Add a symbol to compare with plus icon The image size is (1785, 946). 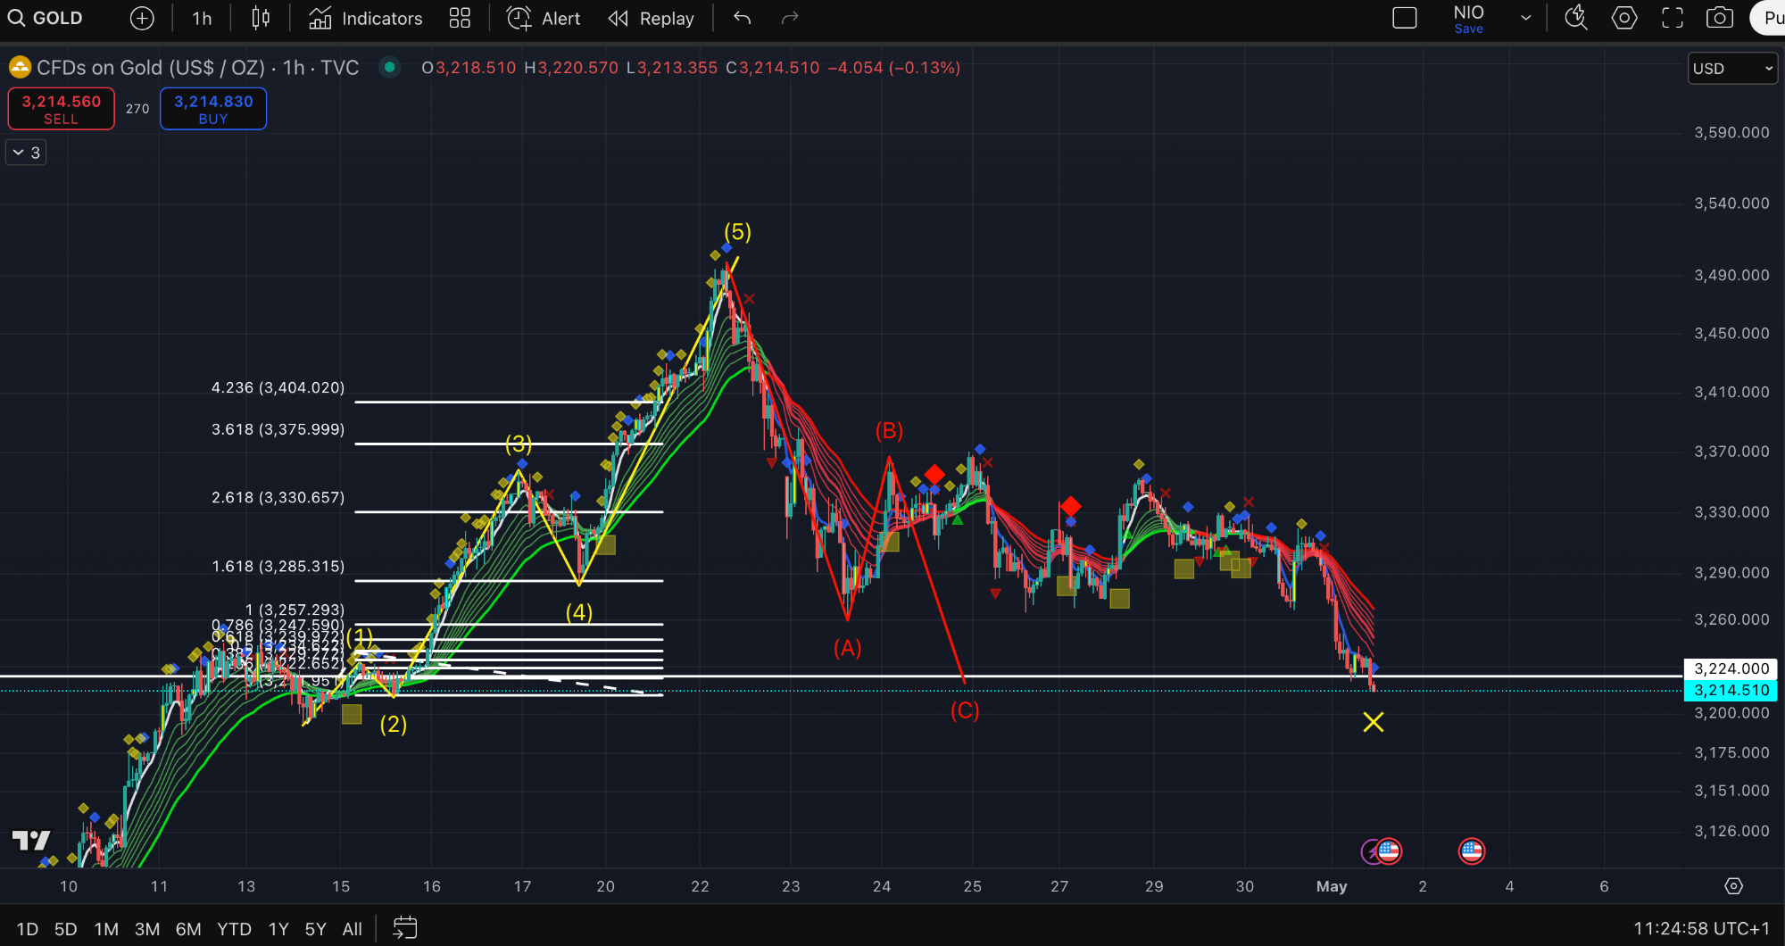click(x=142, y=18)
